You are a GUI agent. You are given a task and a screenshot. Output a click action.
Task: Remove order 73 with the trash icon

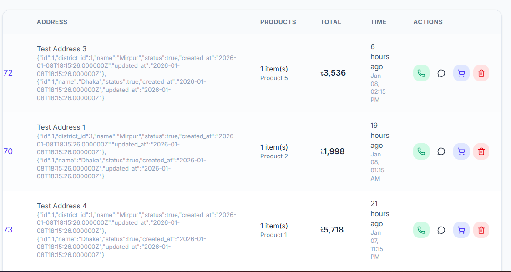pos(481,230)
